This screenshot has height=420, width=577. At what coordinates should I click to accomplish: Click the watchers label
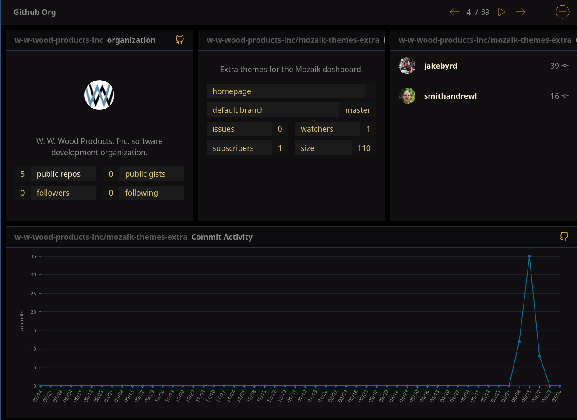coord(317,129)
